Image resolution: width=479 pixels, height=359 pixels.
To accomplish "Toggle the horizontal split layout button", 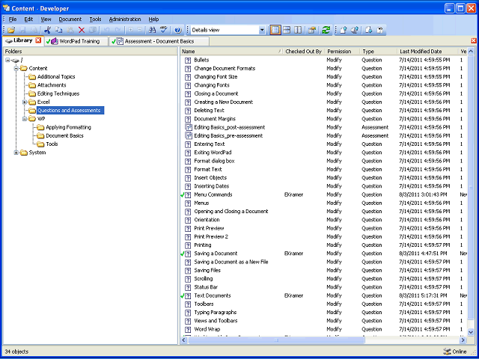I will point(287,30).
